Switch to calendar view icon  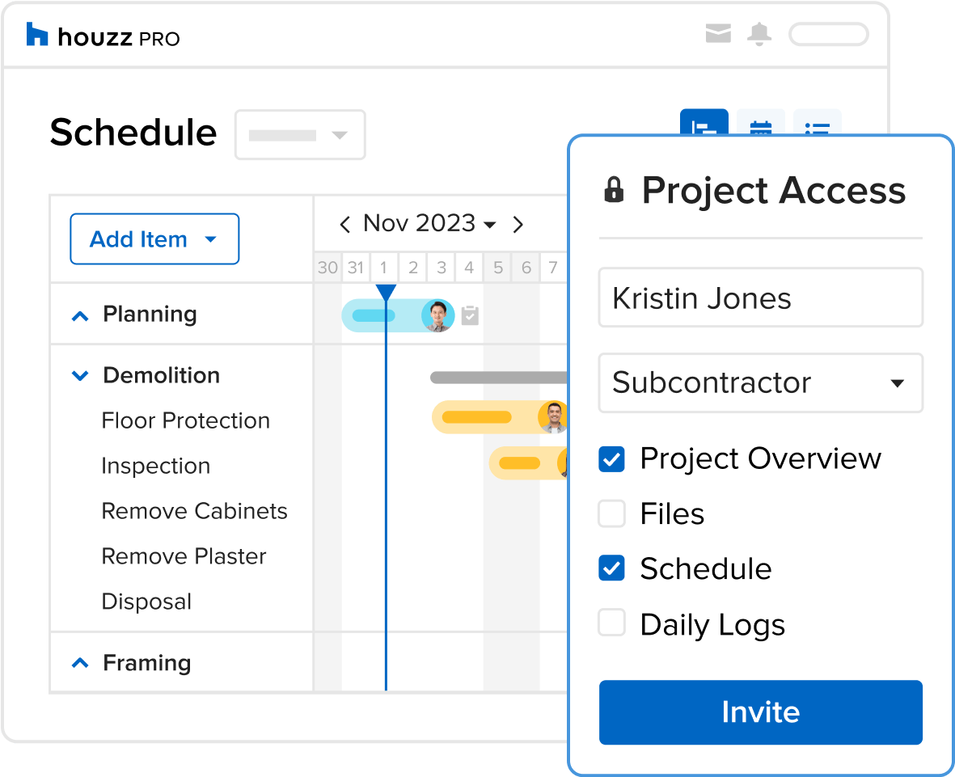tap(761, 123)
